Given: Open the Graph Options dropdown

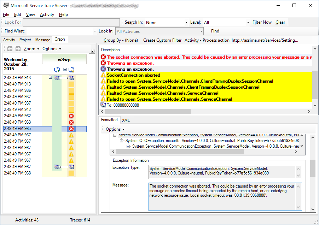Looking at the screenshot, I should click(52, 49).
